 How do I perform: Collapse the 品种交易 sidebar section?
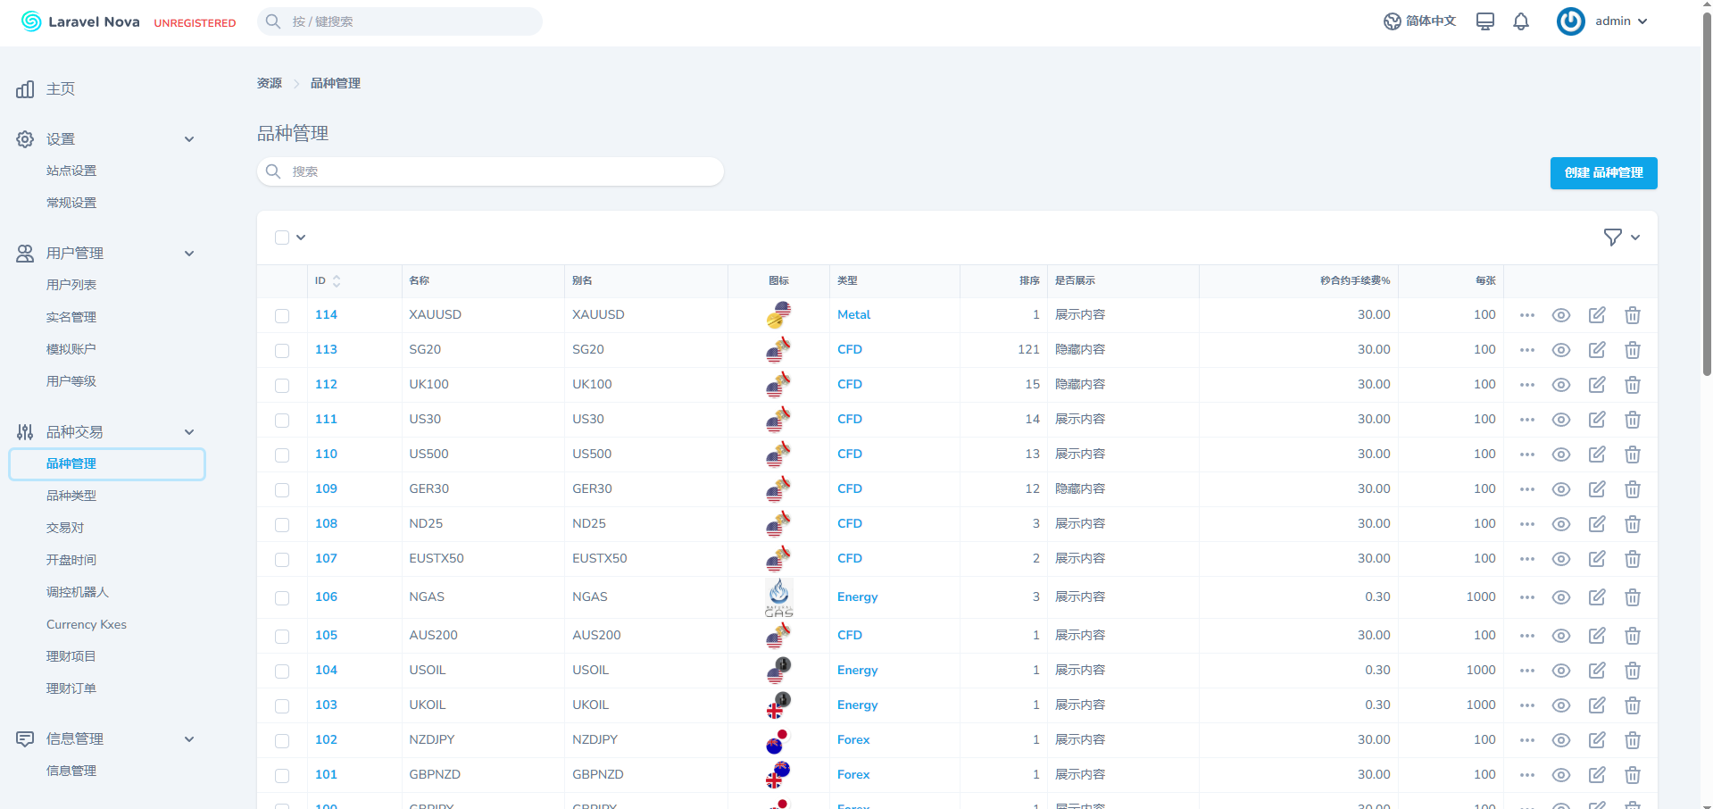[x=189, y=432]
